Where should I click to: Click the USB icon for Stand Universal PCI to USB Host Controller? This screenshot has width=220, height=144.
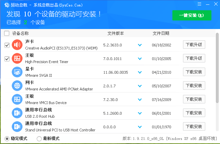pyautogui.click(x=17, y=127)
